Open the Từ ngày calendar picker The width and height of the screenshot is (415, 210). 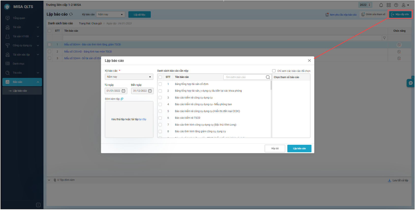coord(124,91)
